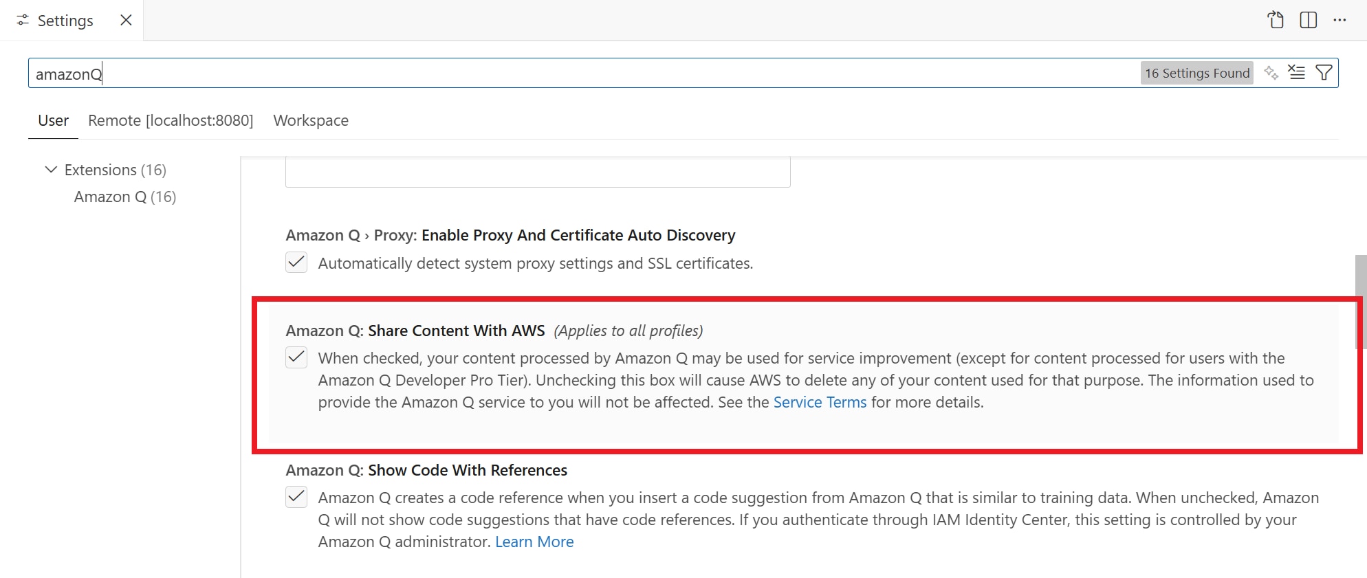The width and height of the screenshot is (1367, 578).
Task: Uncheck Share Content With AWS
Action: (296, 357)
